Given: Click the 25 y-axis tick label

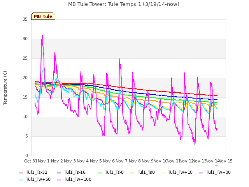Looking at the screenshot, I should pos(25,58).
